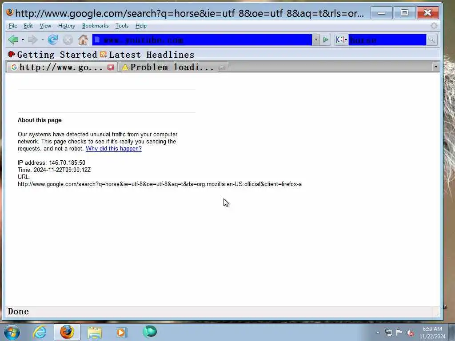This screenshot has height=341, width=455.
Task: Minimize the Firefox window
Action: (x=381, y=13)
